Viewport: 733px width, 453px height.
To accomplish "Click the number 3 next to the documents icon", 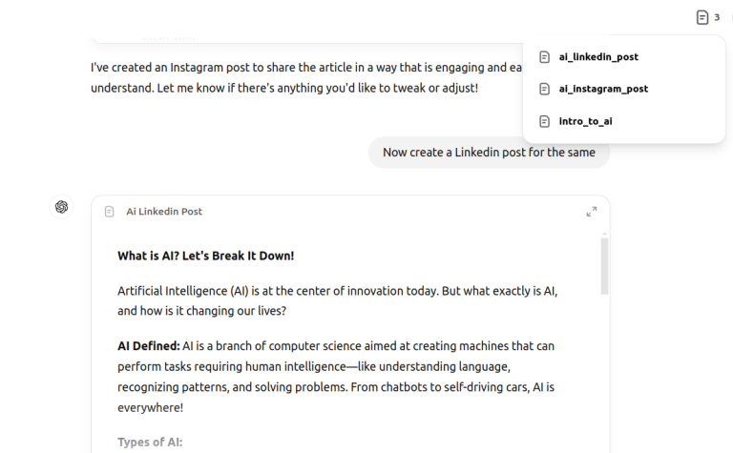I will (x=717, y=17).
